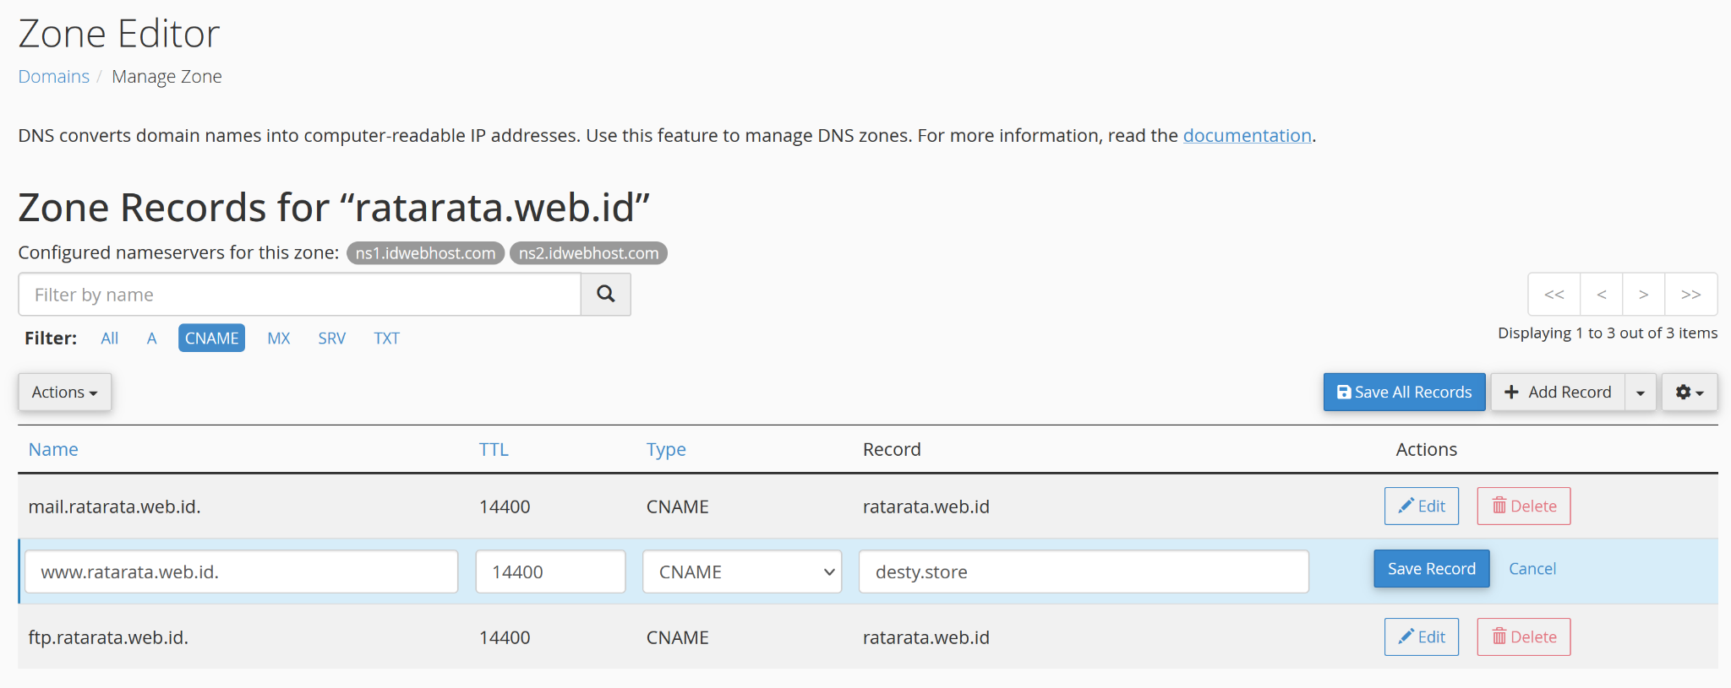Click the www.ratarata.web.id. name field
1731x688 pixels.
[242, 572]
